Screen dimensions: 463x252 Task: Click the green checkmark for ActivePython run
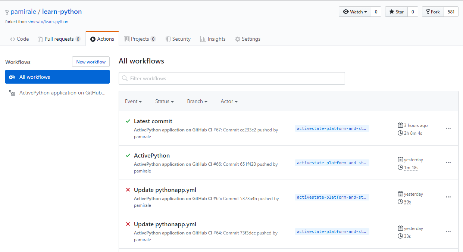[x=128, y=155]
